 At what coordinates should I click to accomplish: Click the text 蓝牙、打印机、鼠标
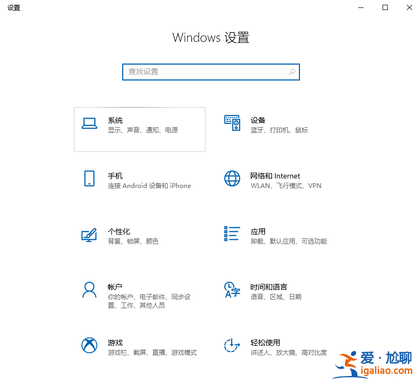click(279, 130)
